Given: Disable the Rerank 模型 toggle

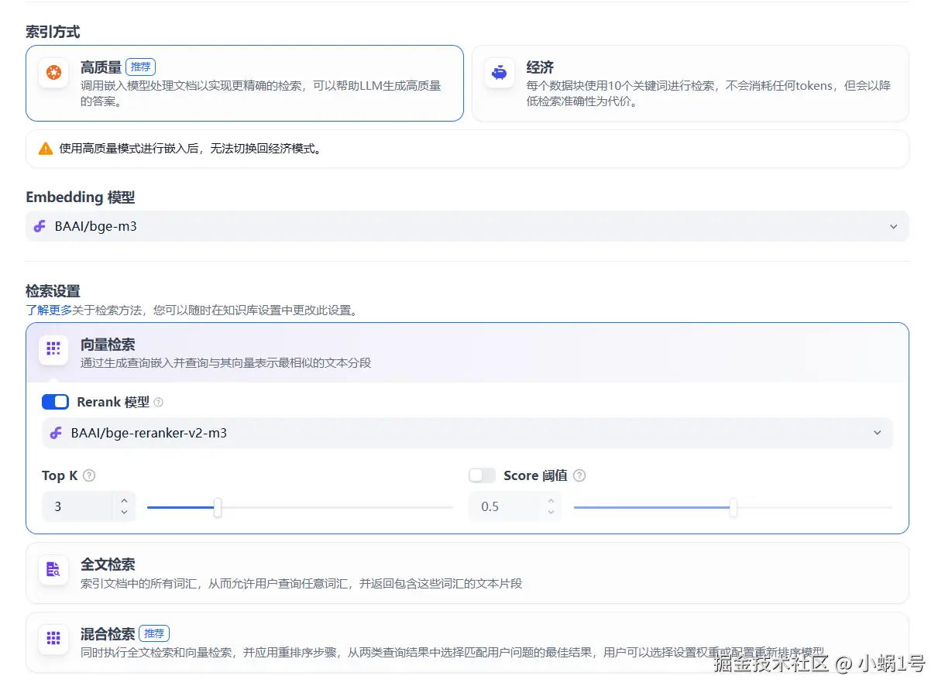Looking at the screenshot, I should point(53,402).
